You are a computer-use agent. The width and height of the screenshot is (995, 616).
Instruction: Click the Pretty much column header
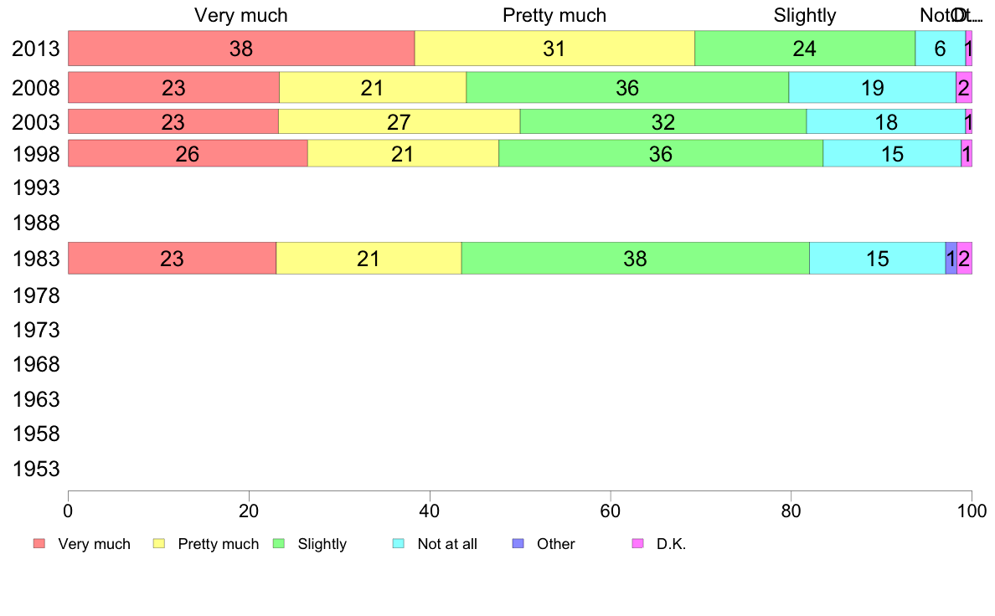[554, 15]
